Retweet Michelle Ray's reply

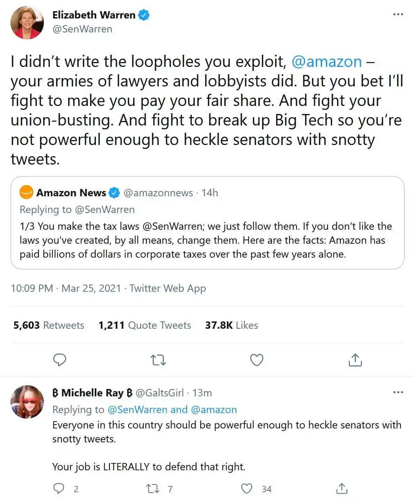[153, 488]
